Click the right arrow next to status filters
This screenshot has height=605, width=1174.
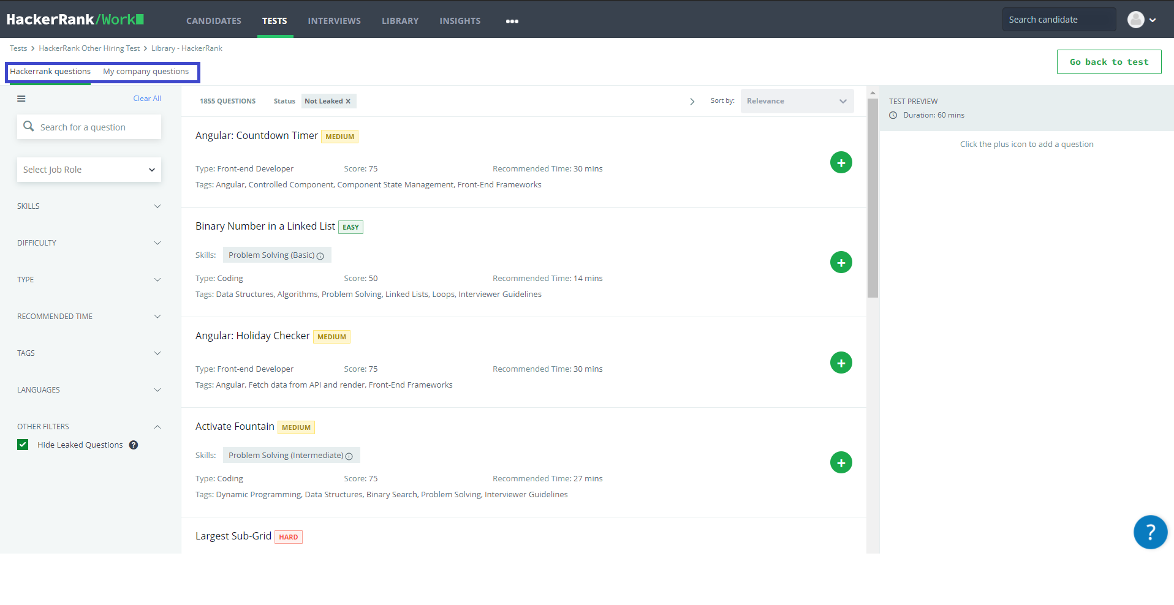692,102
